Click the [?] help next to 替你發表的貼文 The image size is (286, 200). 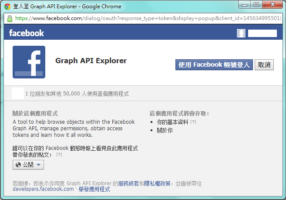tap(59, 155)
